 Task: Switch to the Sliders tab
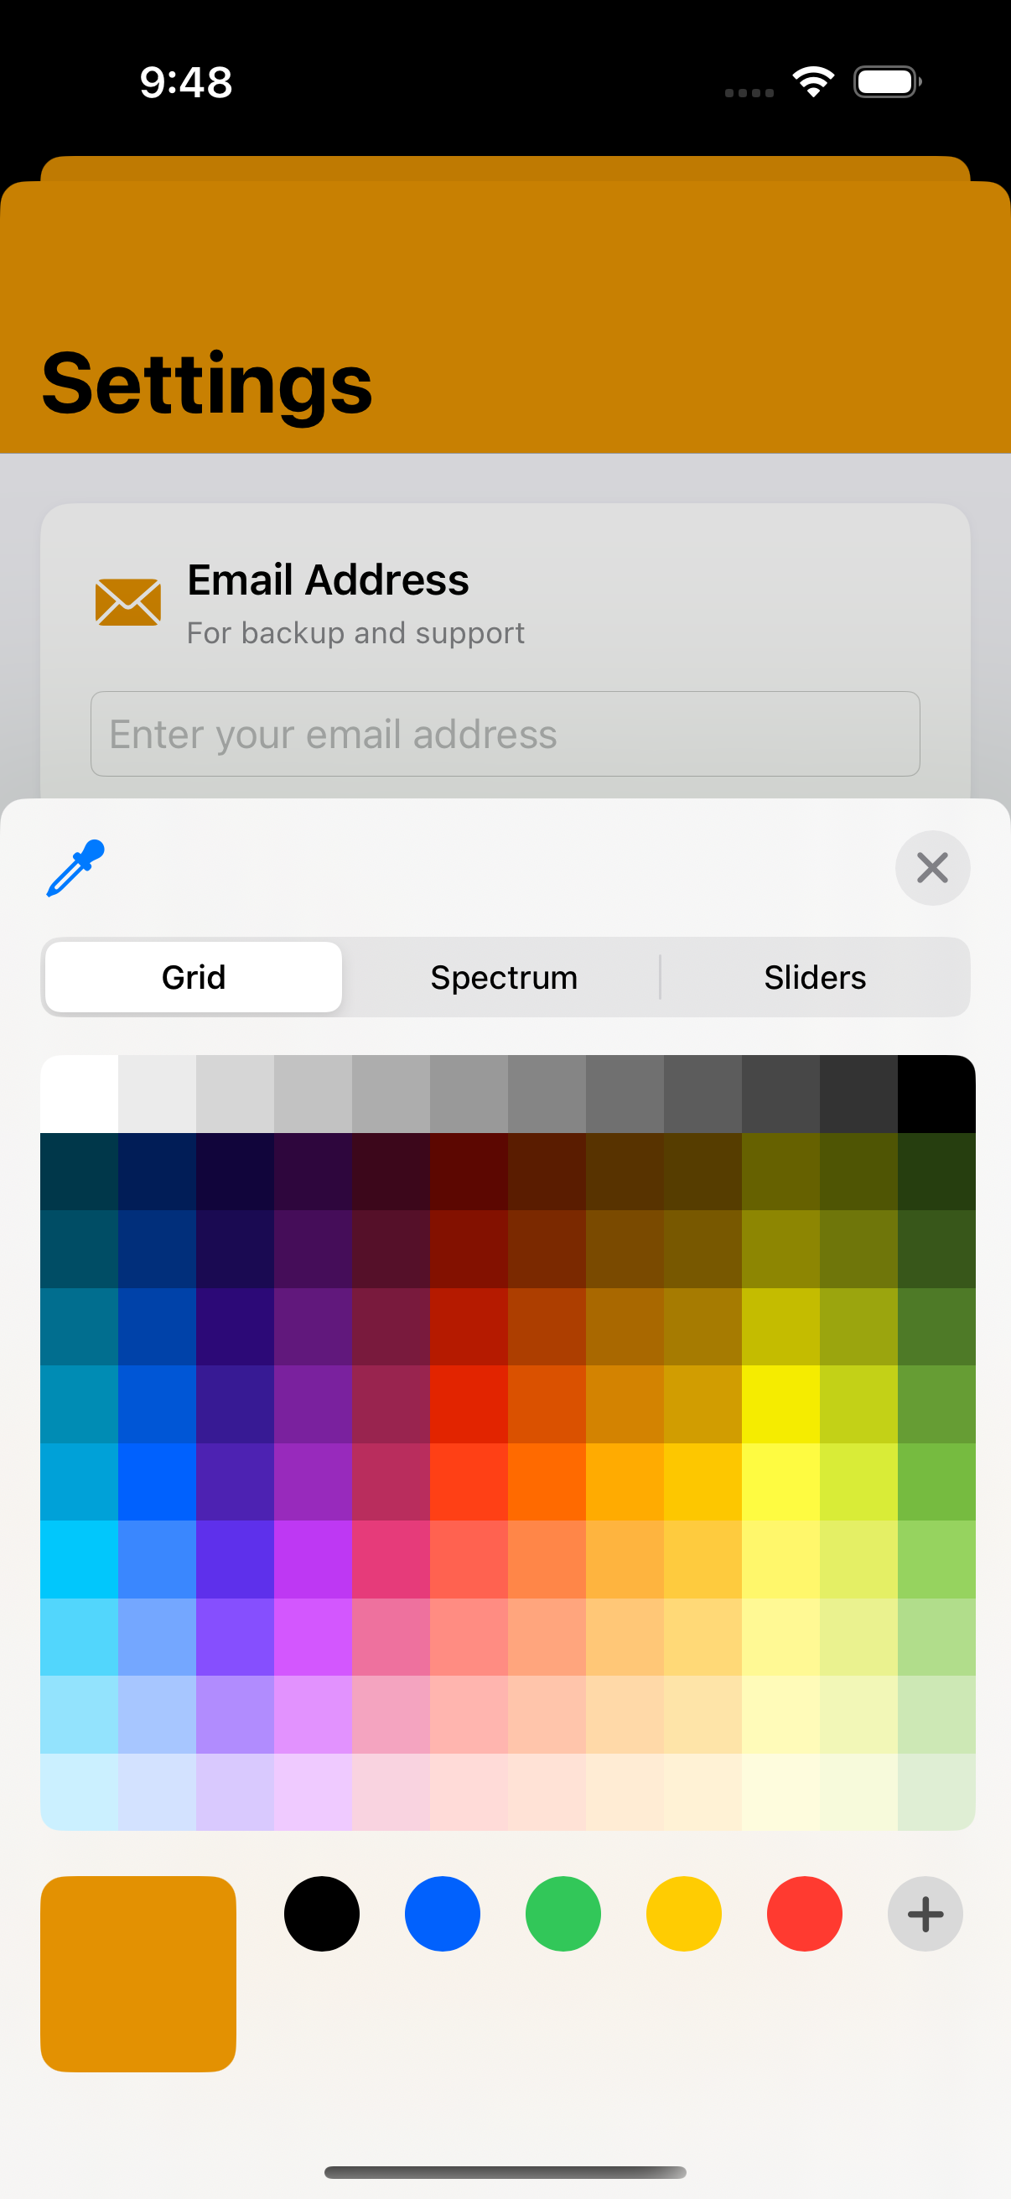[x=815, y=976]
